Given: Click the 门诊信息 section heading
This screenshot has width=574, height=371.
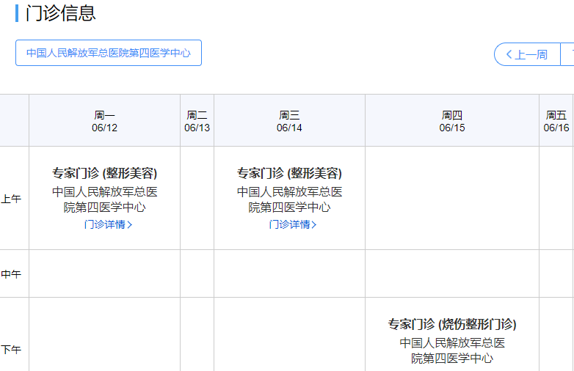Looking at the screenshot, I should (x=60, y=13).
